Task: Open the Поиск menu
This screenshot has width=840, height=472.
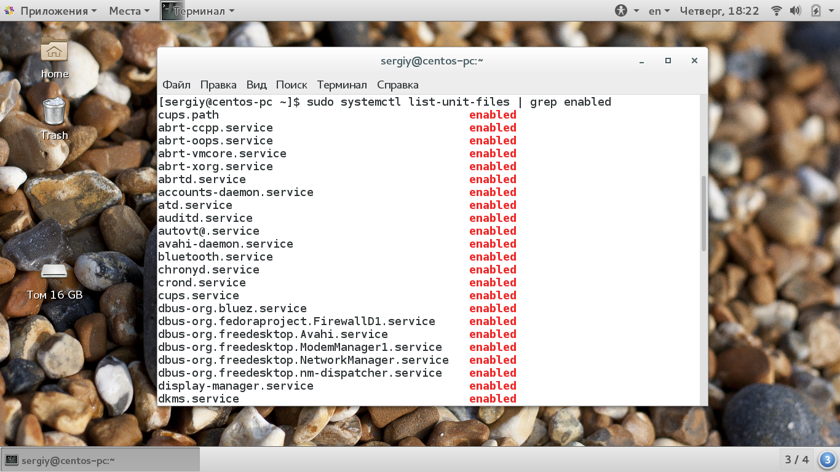Action: click(291, 85)
